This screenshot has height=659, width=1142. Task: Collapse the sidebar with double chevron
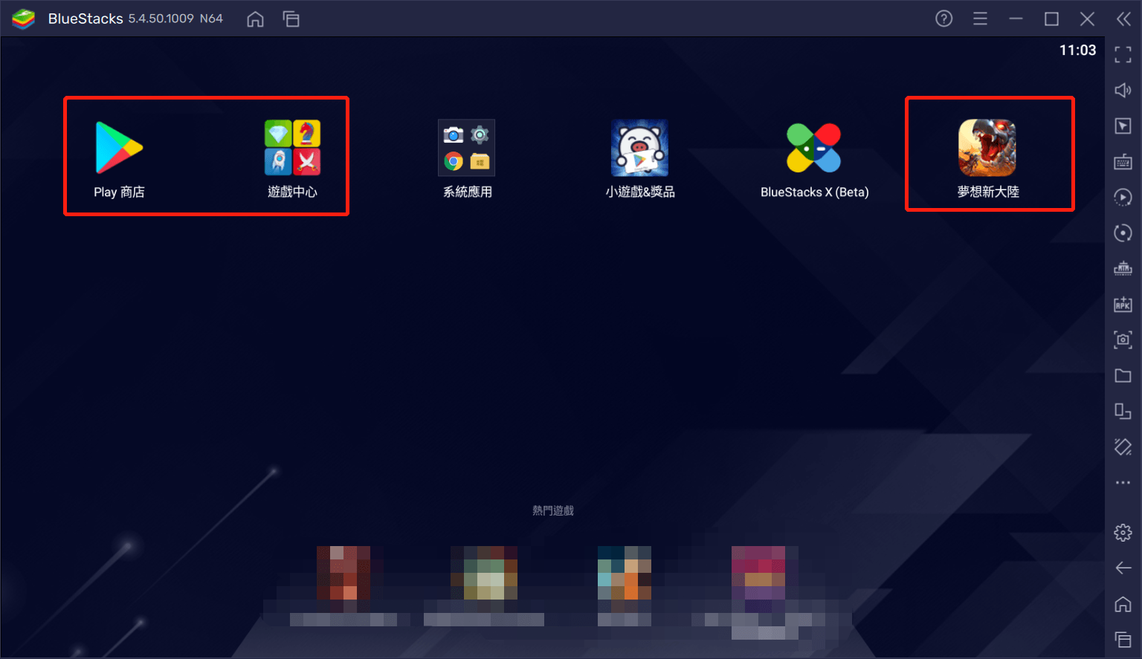point(1123,19)
